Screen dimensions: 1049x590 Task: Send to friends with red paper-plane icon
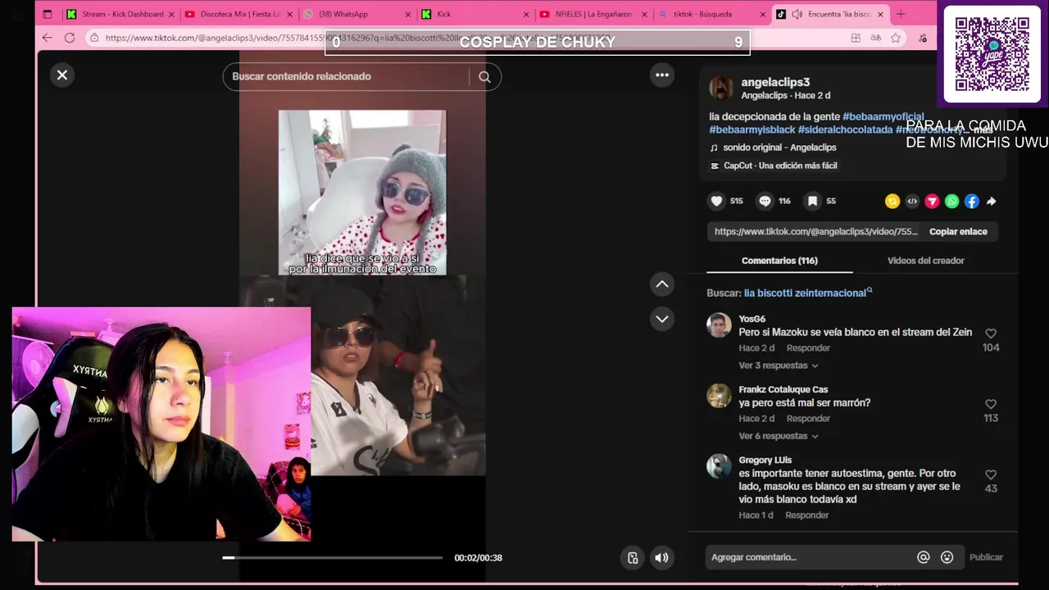(x=932, y=201)
